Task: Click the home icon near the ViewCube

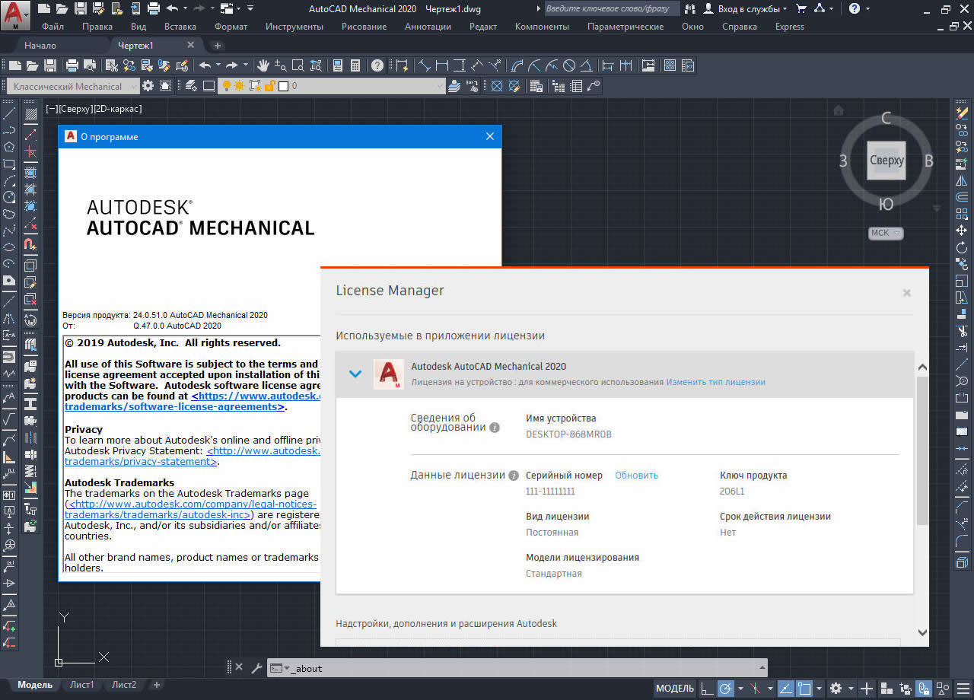Action: pos(839,110)
